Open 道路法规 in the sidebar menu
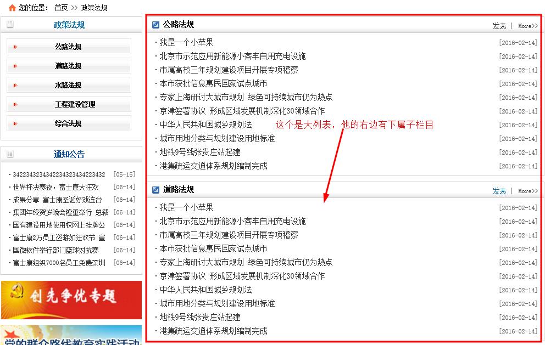Screen dimensions: 545x345 pos(68,66)
